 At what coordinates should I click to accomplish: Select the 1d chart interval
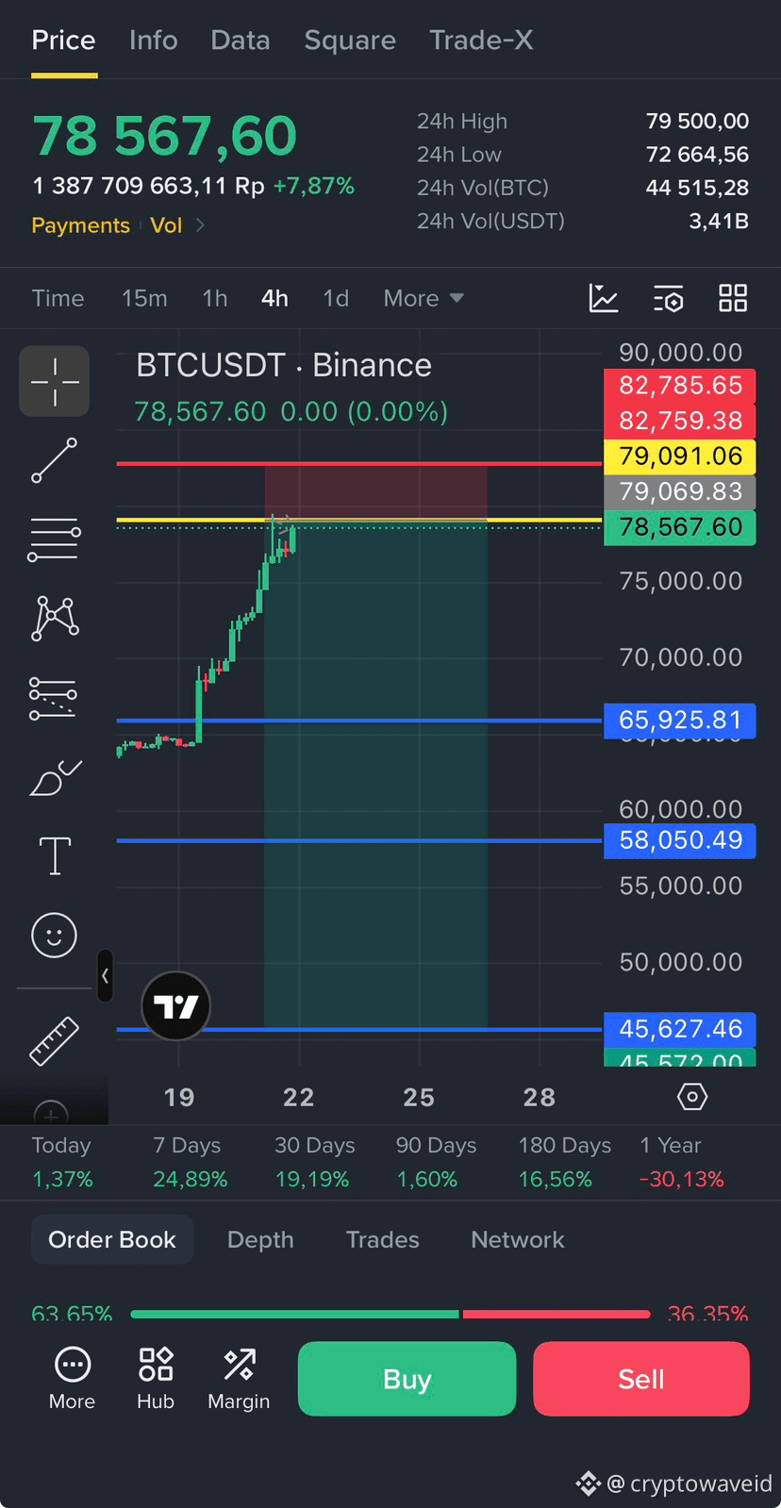(336, 298)
